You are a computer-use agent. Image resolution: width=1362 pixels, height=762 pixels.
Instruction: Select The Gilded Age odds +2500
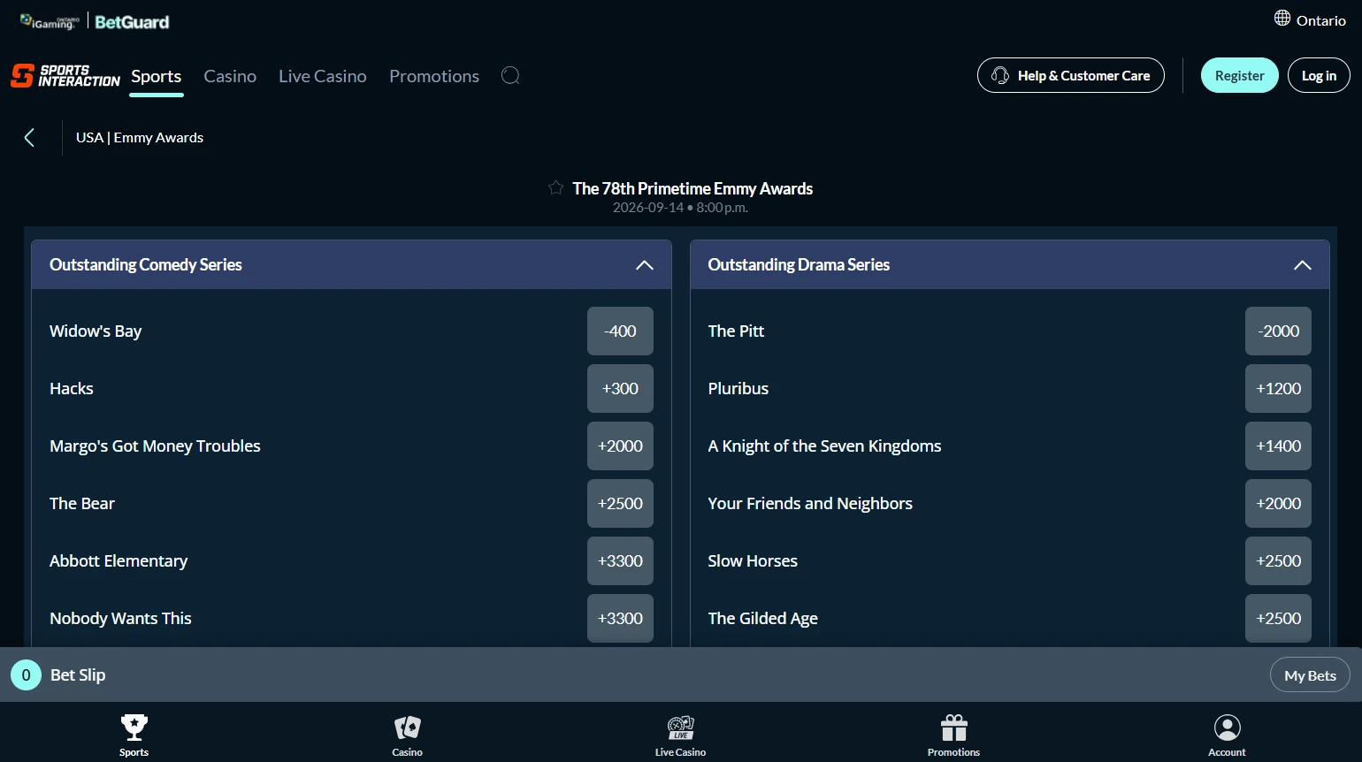pos(1278,618)
